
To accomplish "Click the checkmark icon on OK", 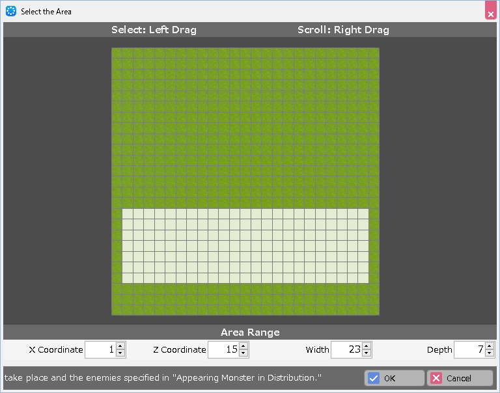I will 374,378.
